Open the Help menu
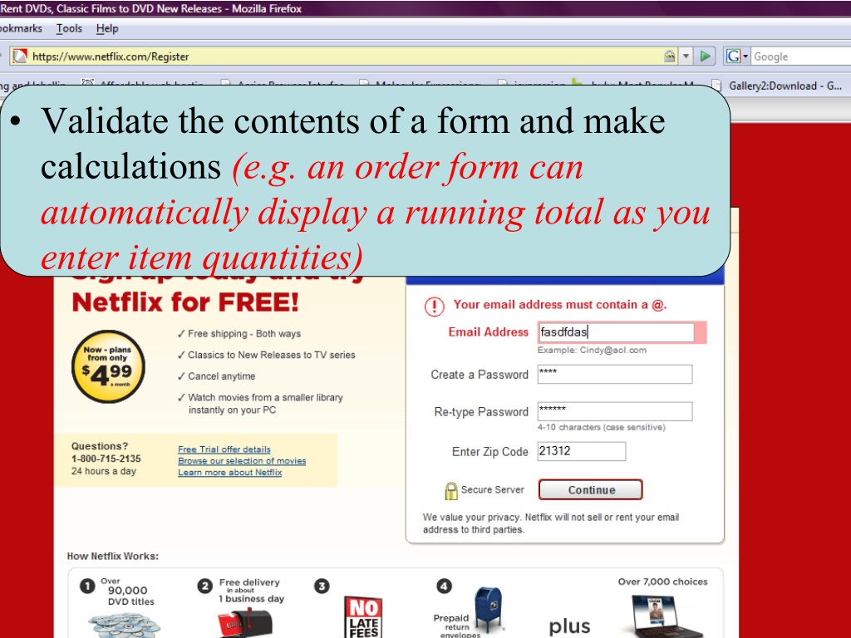Image resolution: width=851 pixels, height=638 pixels. [107, 28]
